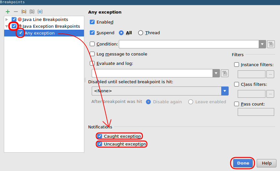Click the Instance filters browse button
Image resolution: width=280 pixels, height=171 pixels.
click(270, 74)
